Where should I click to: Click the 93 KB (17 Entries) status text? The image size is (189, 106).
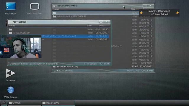tap(63, 71)
